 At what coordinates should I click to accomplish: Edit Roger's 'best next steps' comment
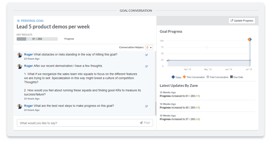[146, 106]
